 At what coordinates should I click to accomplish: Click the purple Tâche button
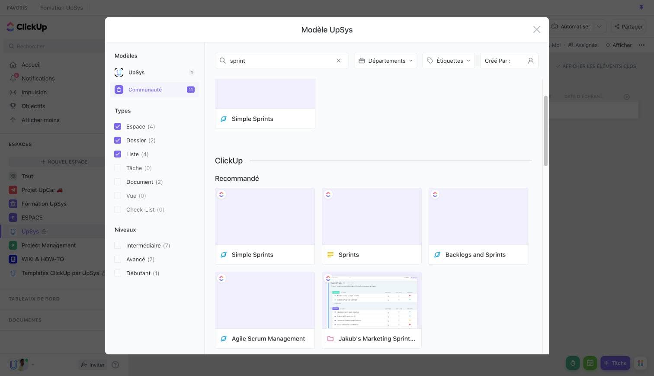(615, 363)
